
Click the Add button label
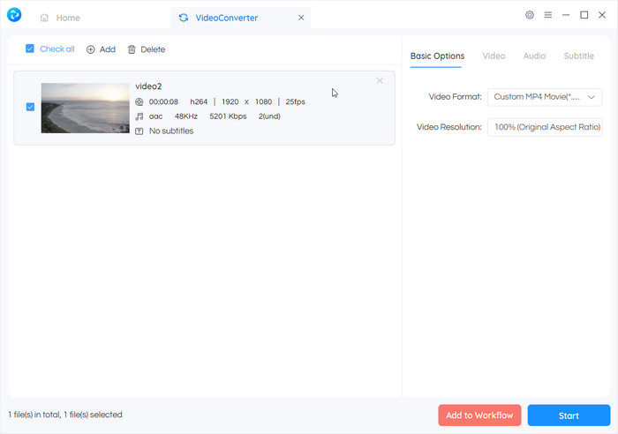(x=108, y=49)
